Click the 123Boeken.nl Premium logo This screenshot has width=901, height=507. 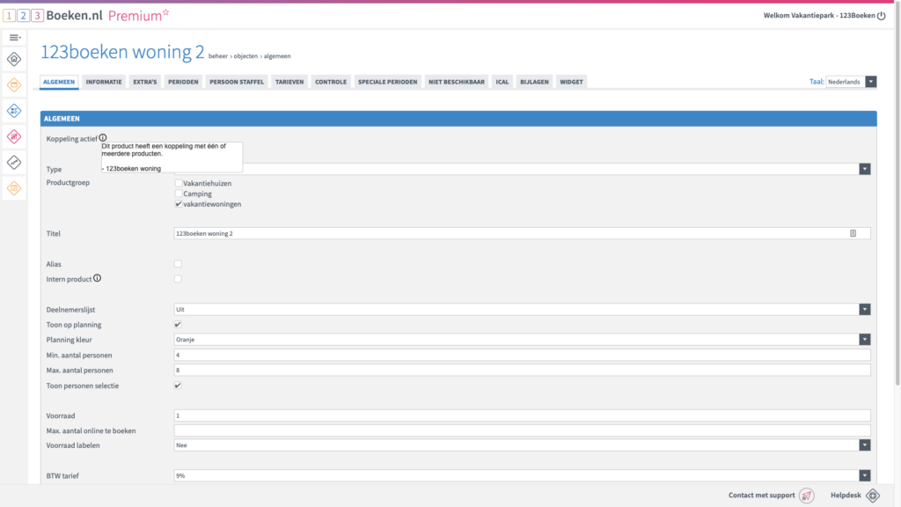[86, 16]
